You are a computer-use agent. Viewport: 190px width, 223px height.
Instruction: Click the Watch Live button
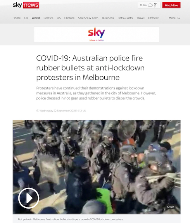(171, 5)
